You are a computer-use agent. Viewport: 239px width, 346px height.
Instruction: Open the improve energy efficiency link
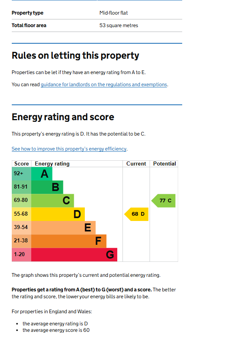pos(69,149)
